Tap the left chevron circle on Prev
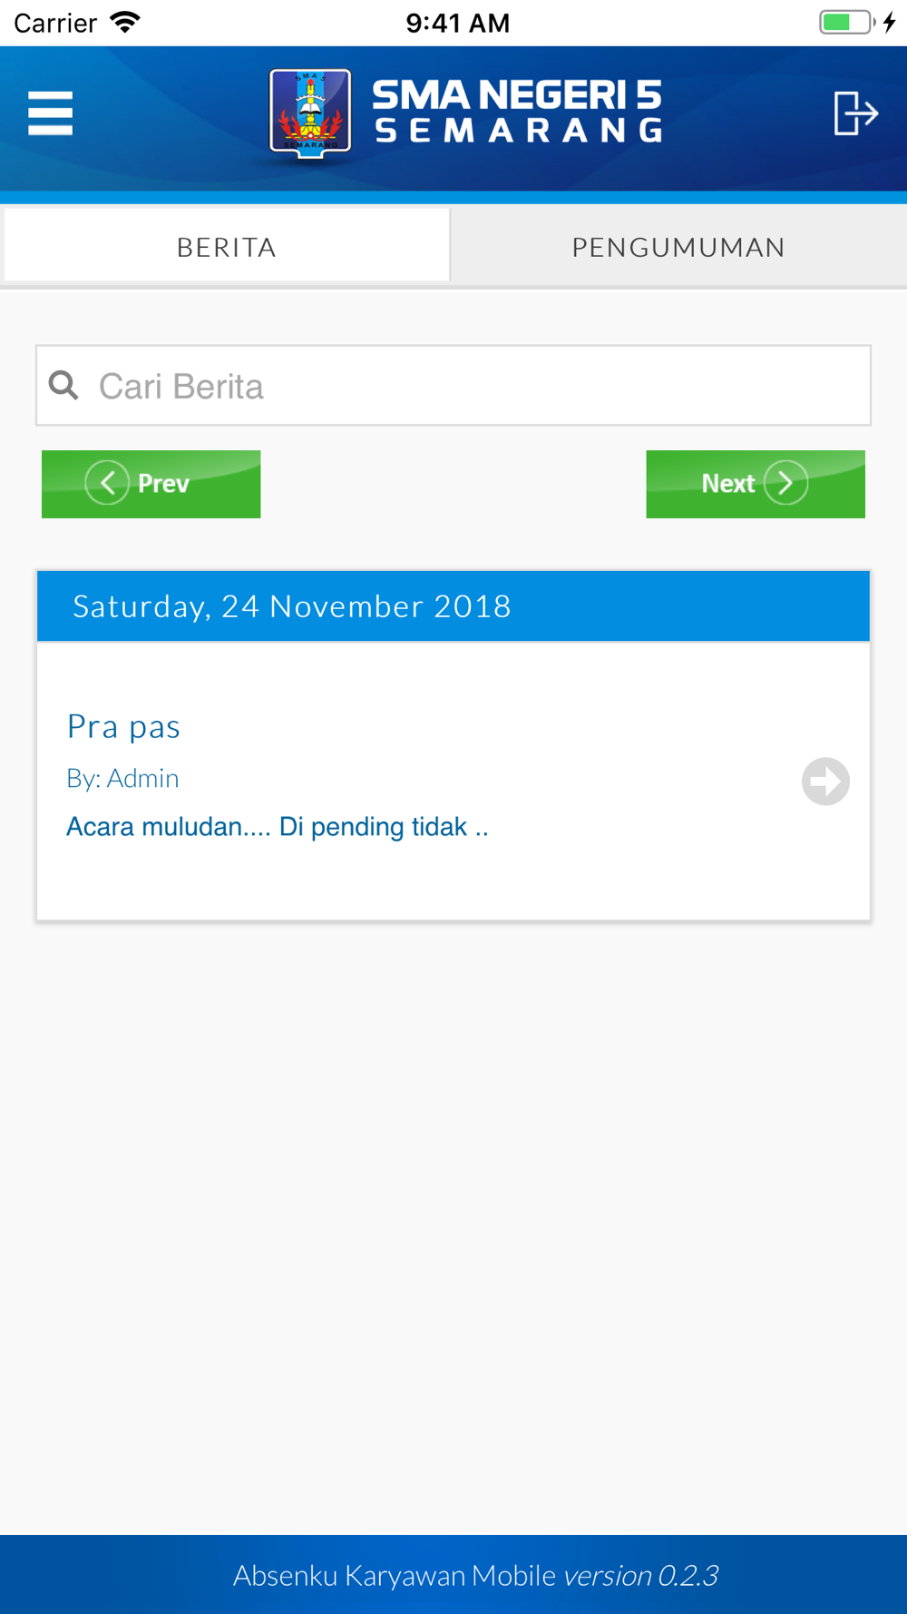 coord(107,483)
